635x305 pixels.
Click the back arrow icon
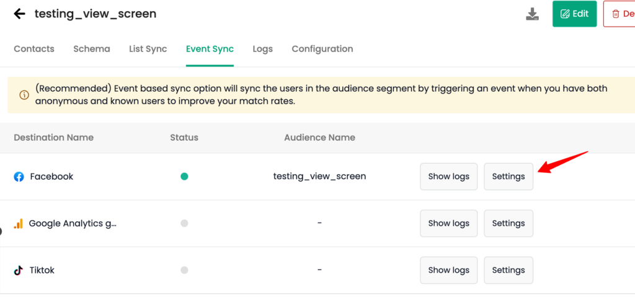19,14
